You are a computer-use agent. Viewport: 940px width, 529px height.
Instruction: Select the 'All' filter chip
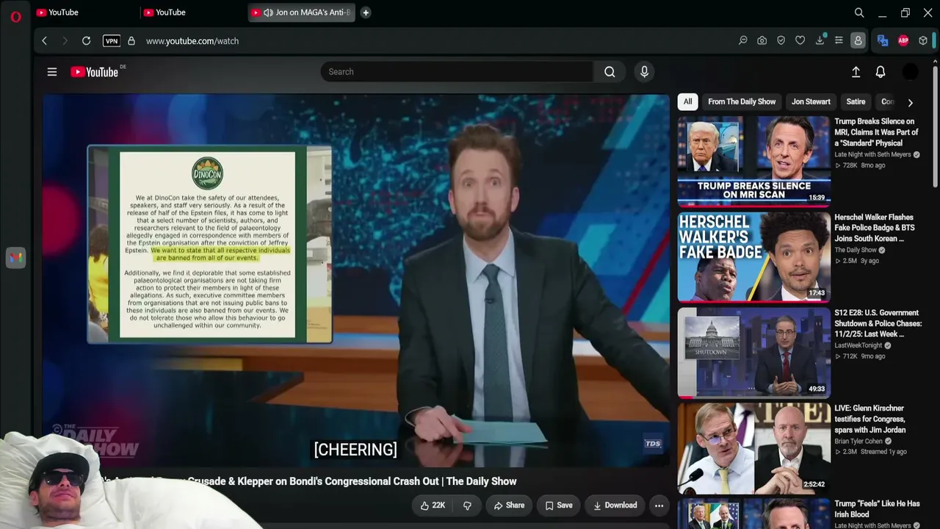687,101
